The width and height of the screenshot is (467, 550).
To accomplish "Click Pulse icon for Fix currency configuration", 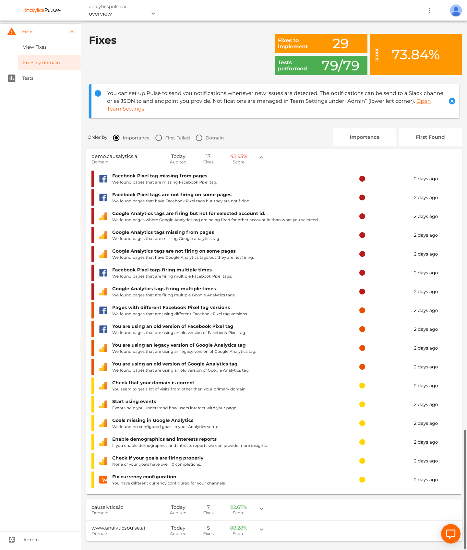I will pos(103,480).
